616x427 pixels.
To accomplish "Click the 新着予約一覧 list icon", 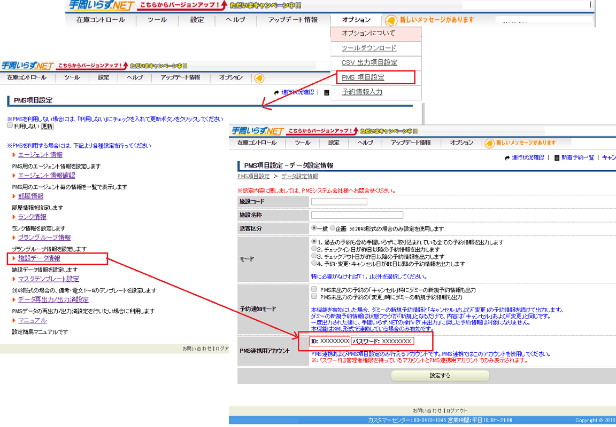I will tap(557, 158).
